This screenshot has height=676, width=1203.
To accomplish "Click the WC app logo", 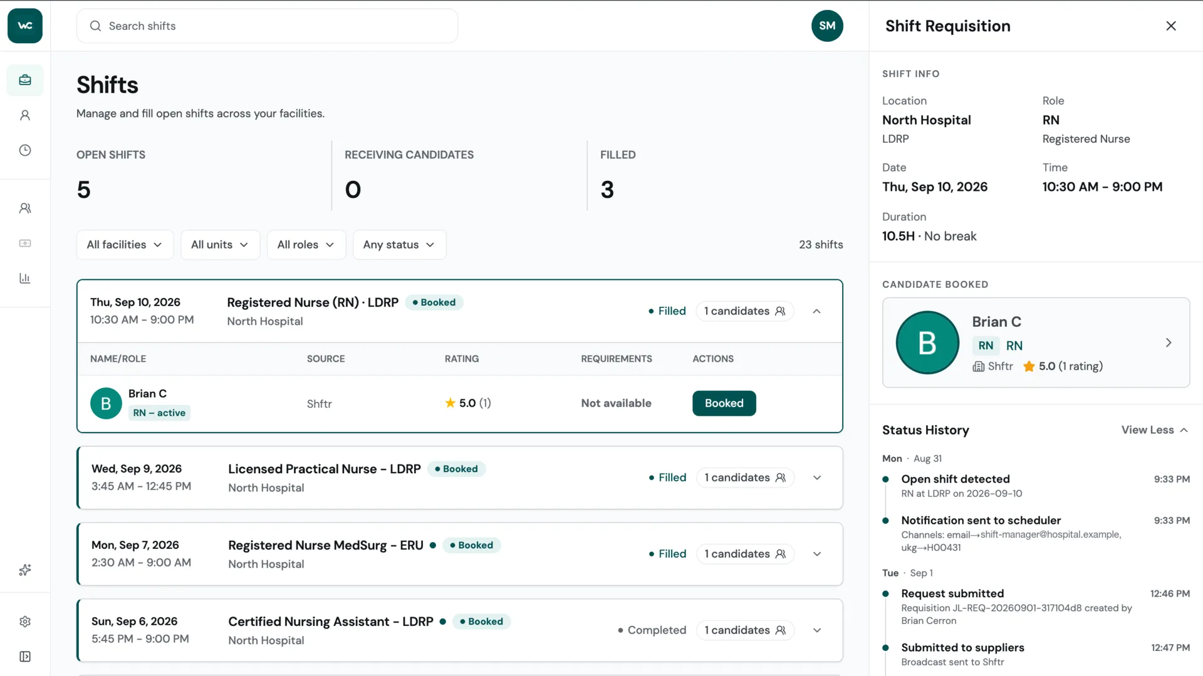I will 25,26.
